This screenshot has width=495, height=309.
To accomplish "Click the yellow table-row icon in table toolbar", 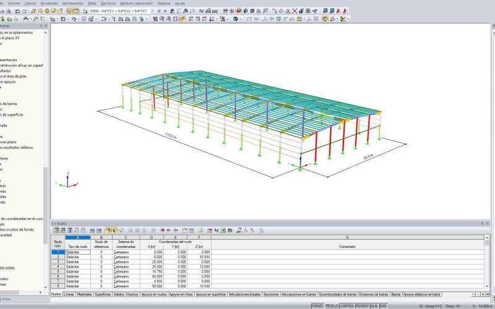I will [x=184, y=230].
